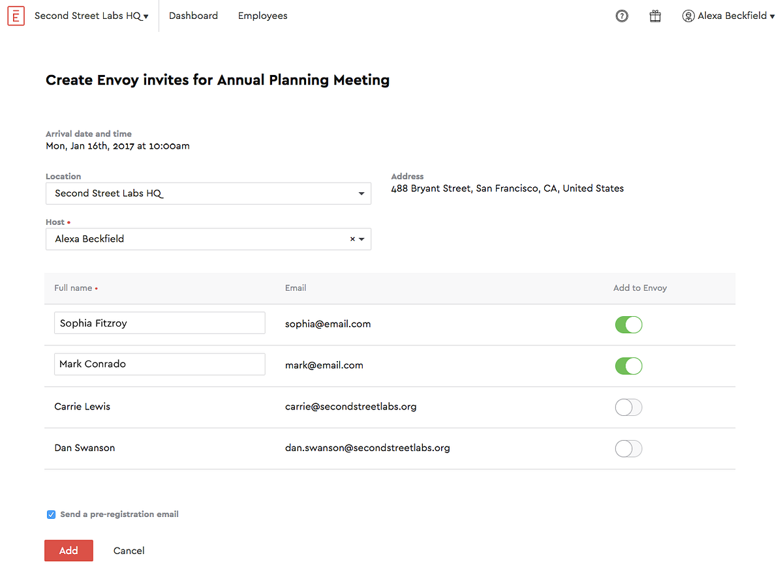Turn on Add to Envoy for Dan Swanson
The image size is (783, 573).
(628, 448)
